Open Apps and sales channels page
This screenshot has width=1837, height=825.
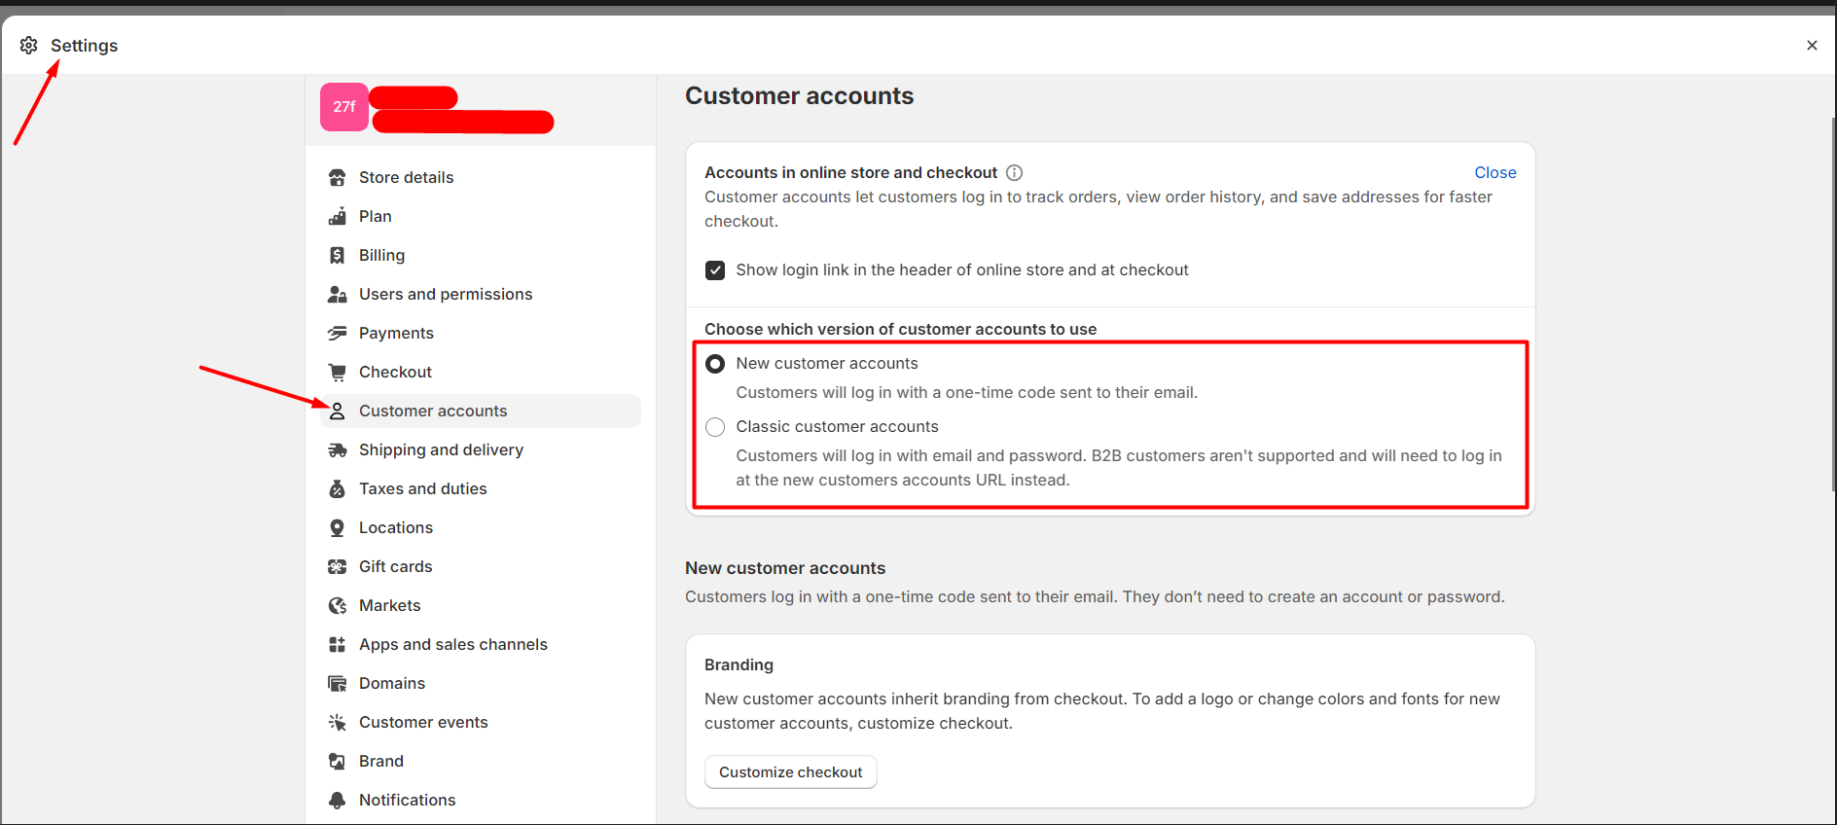(x=452, y=644)
